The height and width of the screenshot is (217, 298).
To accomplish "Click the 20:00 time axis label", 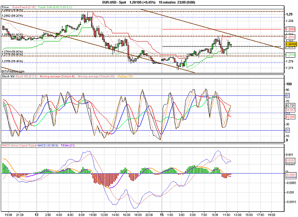I will point(149,215).
